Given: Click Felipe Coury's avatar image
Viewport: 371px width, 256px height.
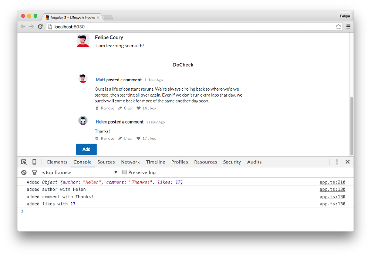Looking at the screenshot, I should pos(83,41).
